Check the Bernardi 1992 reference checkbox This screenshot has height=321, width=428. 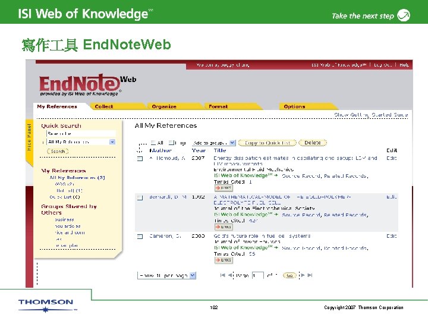[140, 197]
